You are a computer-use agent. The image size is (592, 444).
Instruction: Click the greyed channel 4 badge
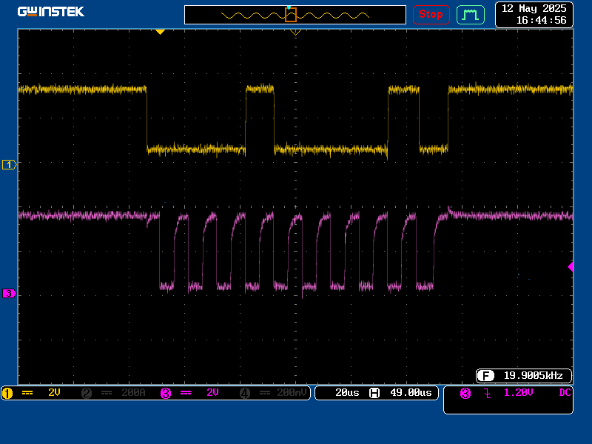pyautogui.click(x=245, y=393)
